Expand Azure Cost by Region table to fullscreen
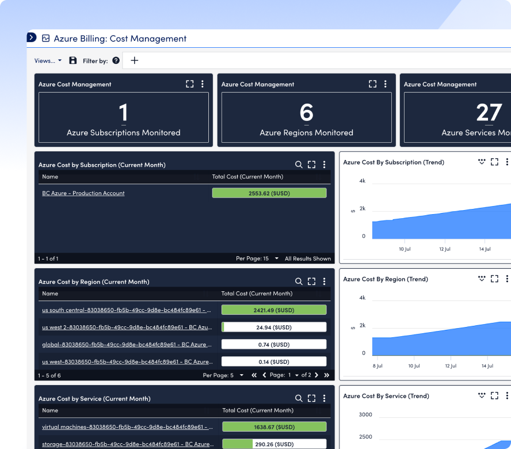This screenshot has width=511, height=449. tap(311, 281)
